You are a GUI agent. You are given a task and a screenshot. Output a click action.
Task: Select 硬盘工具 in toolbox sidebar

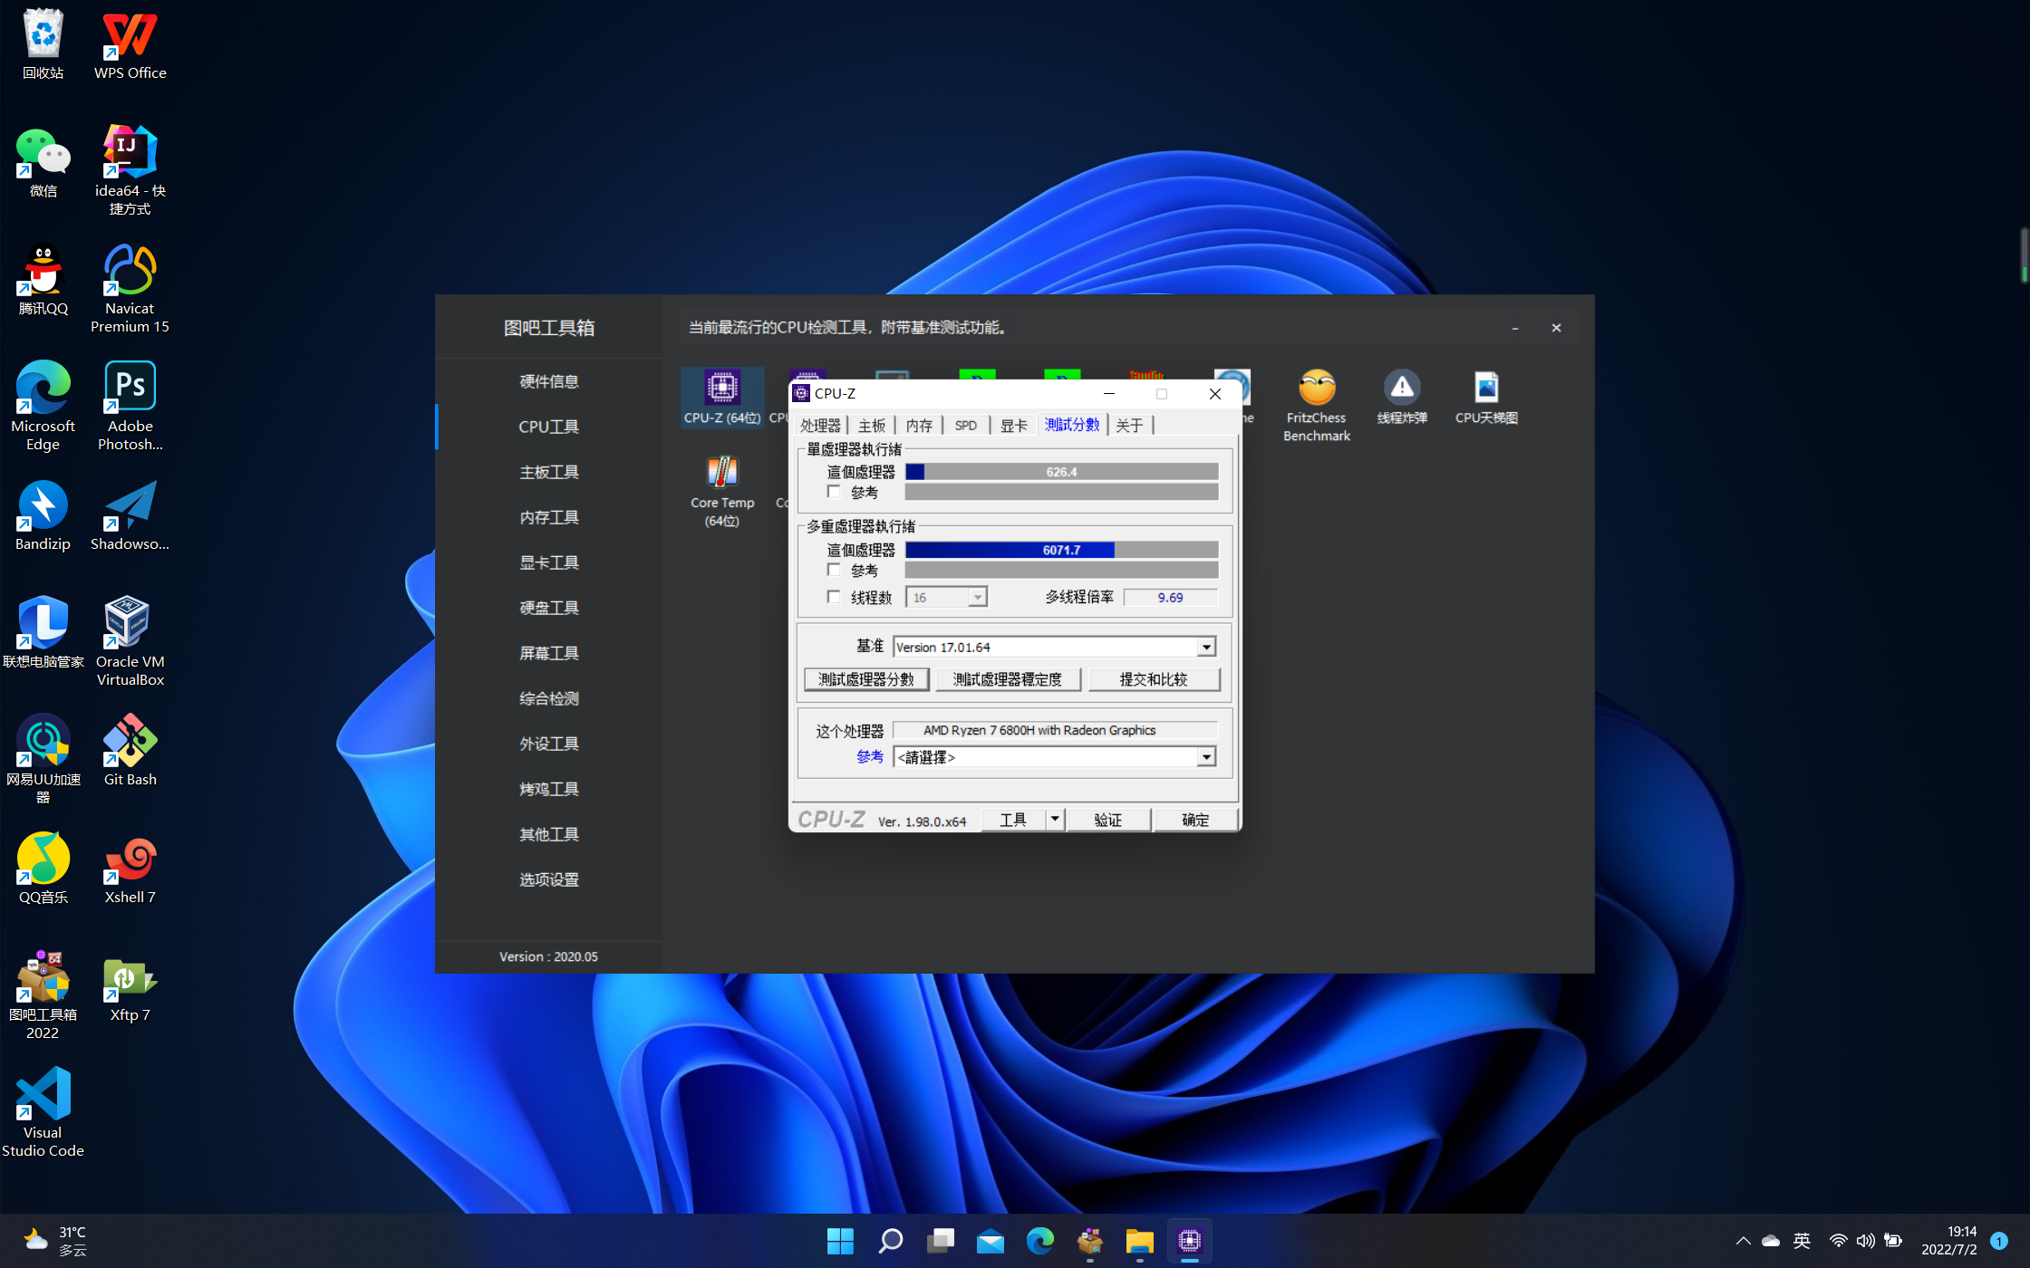click(549, 608)
